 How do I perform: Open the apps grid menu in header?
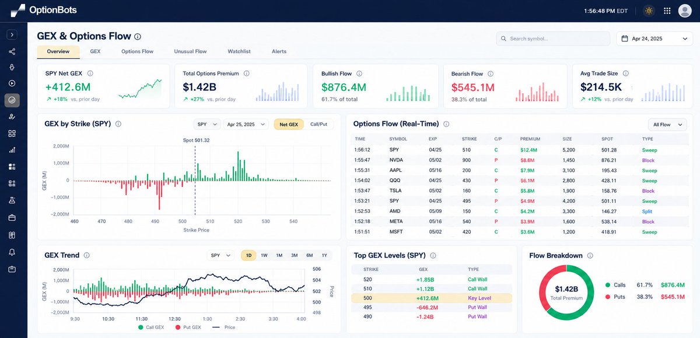pos(667,10)
